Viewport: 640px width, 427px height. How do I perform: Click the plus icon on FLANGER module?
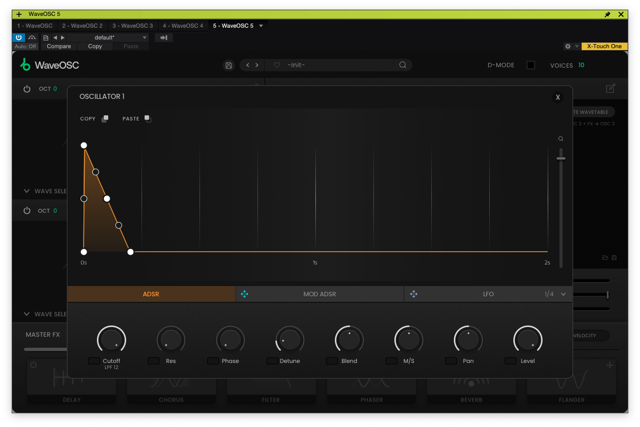tap(610, 365)
